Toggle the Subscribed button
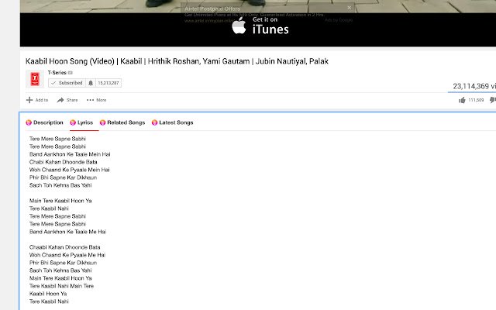The height and width of the screenshot is (310, 496). [x=67, y=83]
